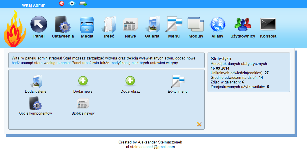
Task: Open the Aliasy globe icon
Action: click(x=217, y=25)
